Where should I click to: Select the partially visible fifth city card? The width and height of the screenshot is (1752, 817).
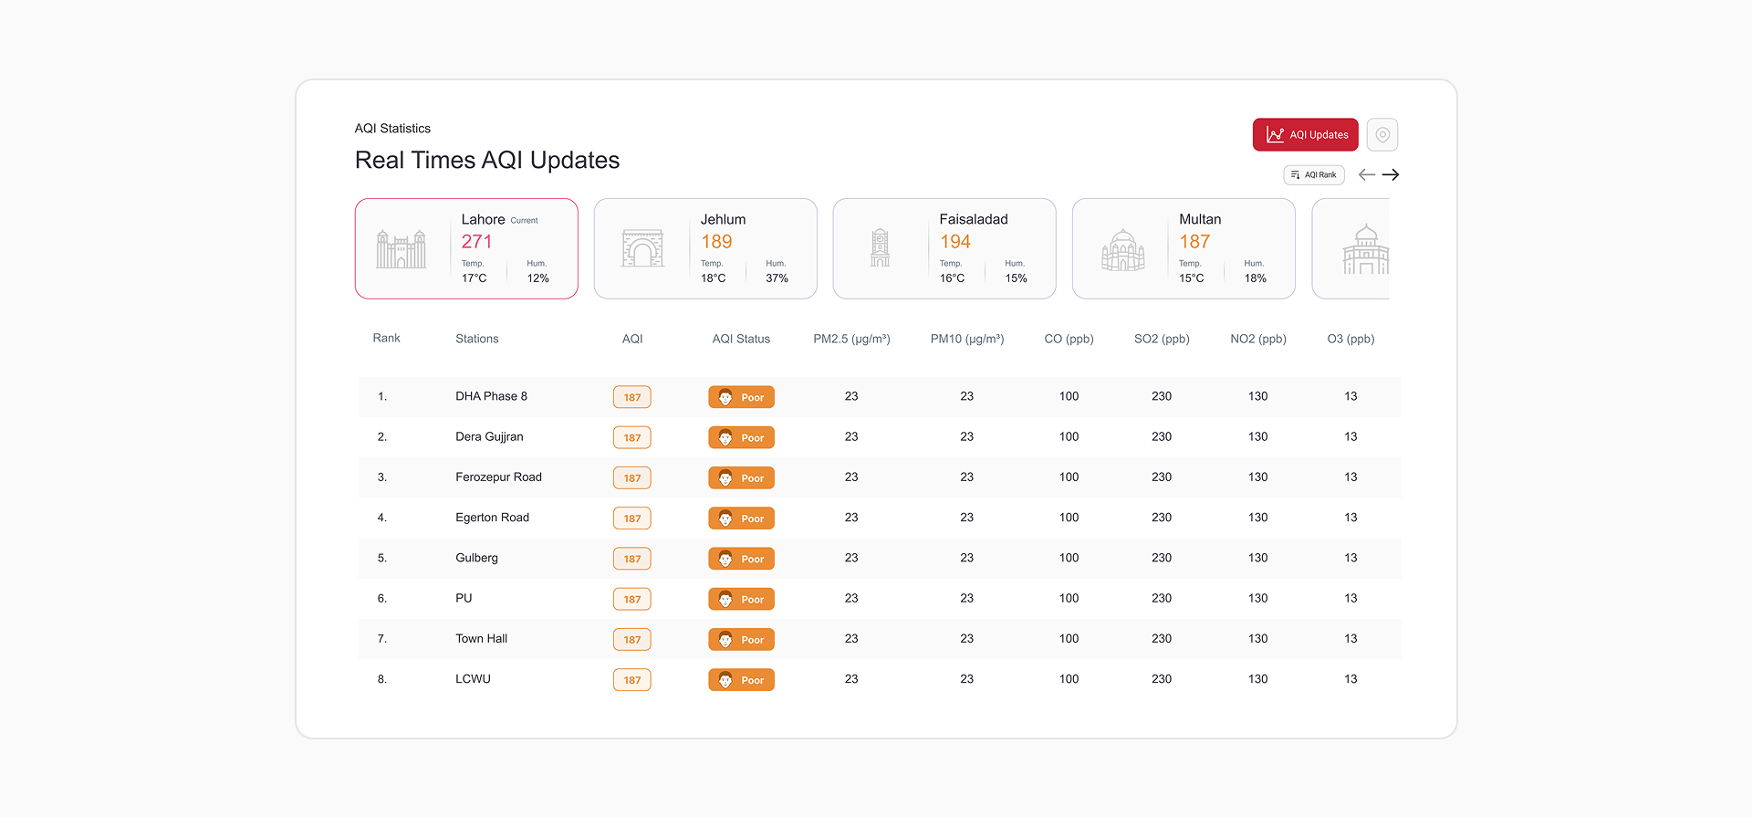(x=1351, y=248)
